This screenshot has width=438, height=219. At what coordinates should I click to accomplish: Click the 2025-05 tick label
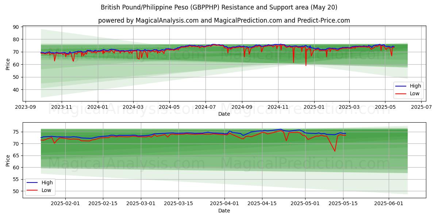click(x=385, y=107)
